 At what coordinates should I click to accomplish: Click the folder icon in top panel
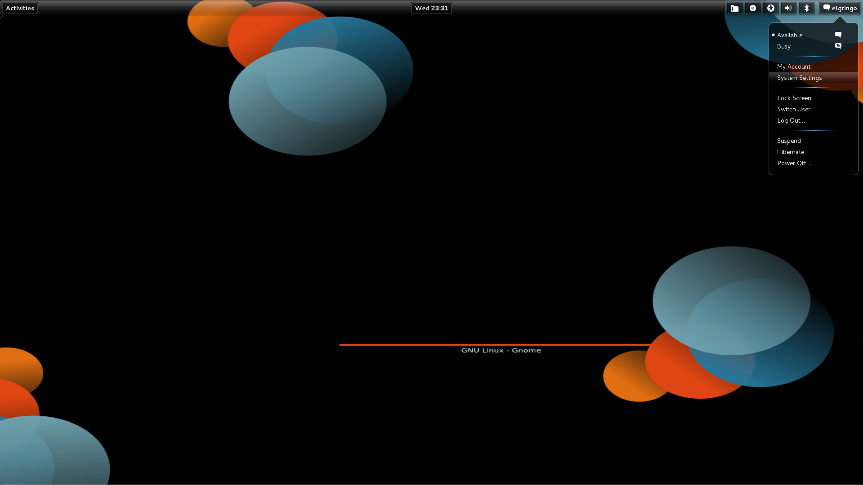pos(735,8)
